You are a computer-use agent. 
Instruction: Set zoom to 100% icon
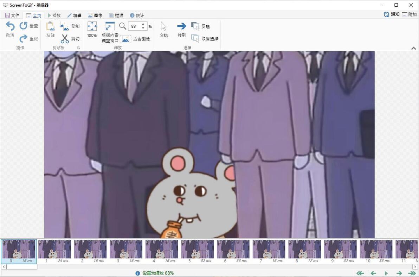92,26
